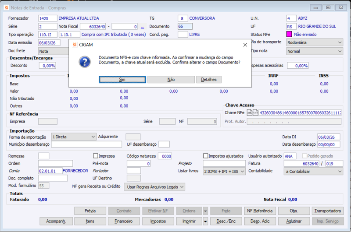This screenshot has height=232, width=351.
Task: Open the Listar livros dropdown
Action: 224,172
